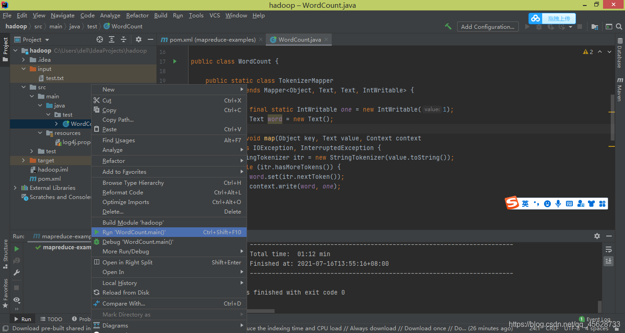Open the Project Structure toolbar icon
The height and width of the screenshot is (333, 625).
pos(595,27)
